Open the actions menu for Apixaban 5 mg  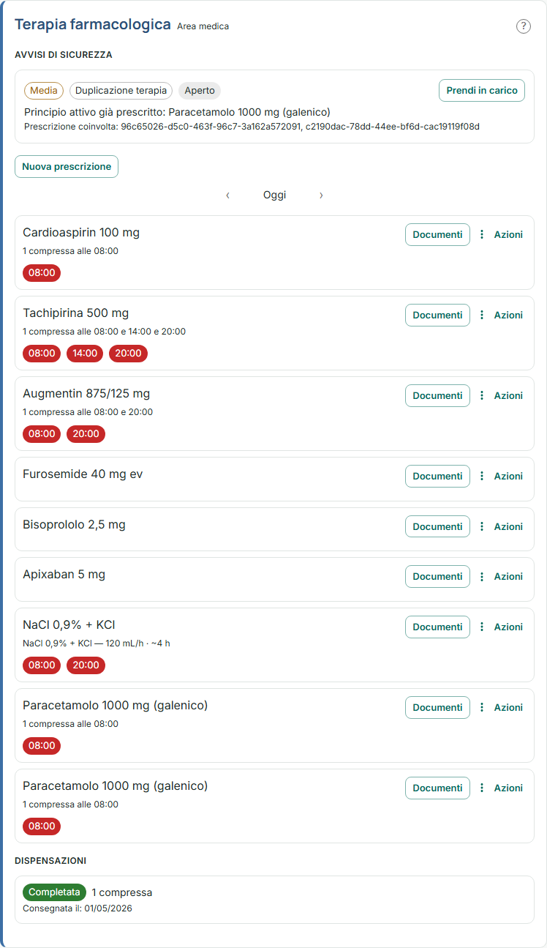[x=501, y=576]
